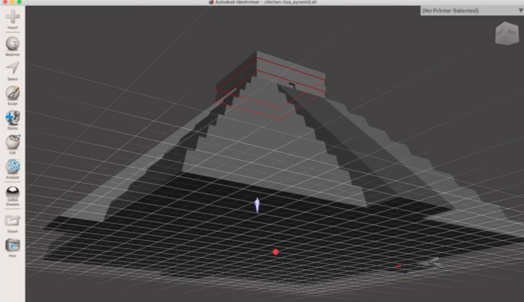Open the Edit tools menu
This screenshot has height=302, width=524.
(12, 144)
